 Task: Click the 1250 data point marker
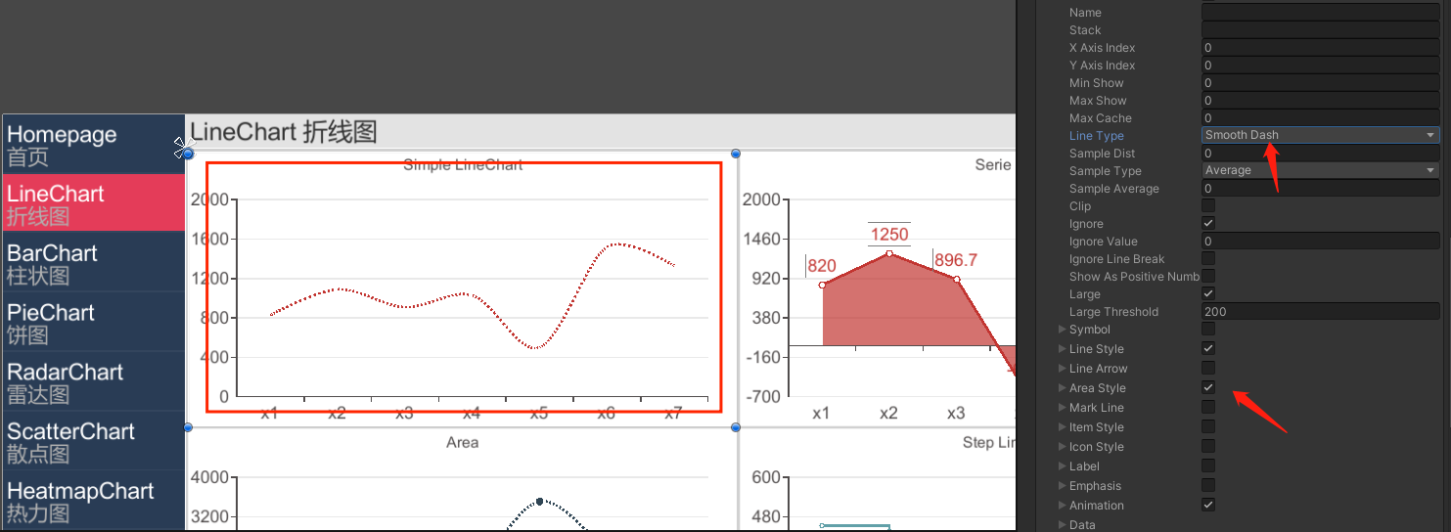[x=888, y=253]
